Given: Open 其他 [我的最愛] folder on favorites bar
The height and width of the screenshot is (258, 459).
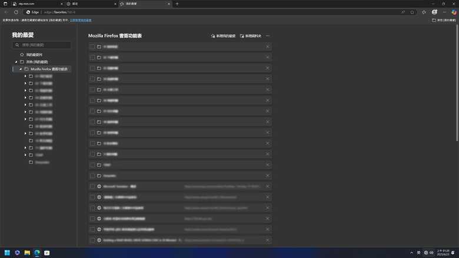Looking at the screenshot, I should point(444,20).
